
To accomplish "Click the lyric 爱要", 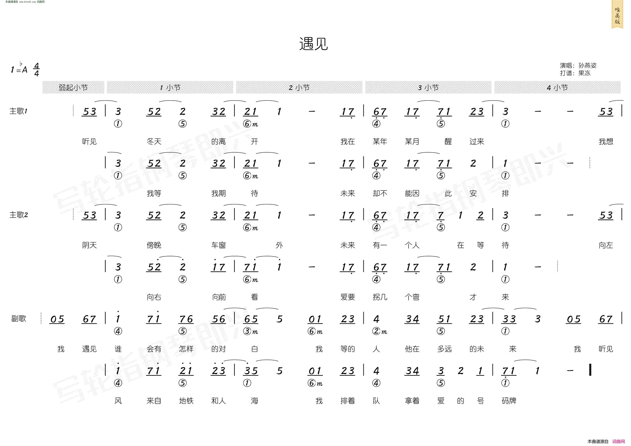I will coord(348,297).
